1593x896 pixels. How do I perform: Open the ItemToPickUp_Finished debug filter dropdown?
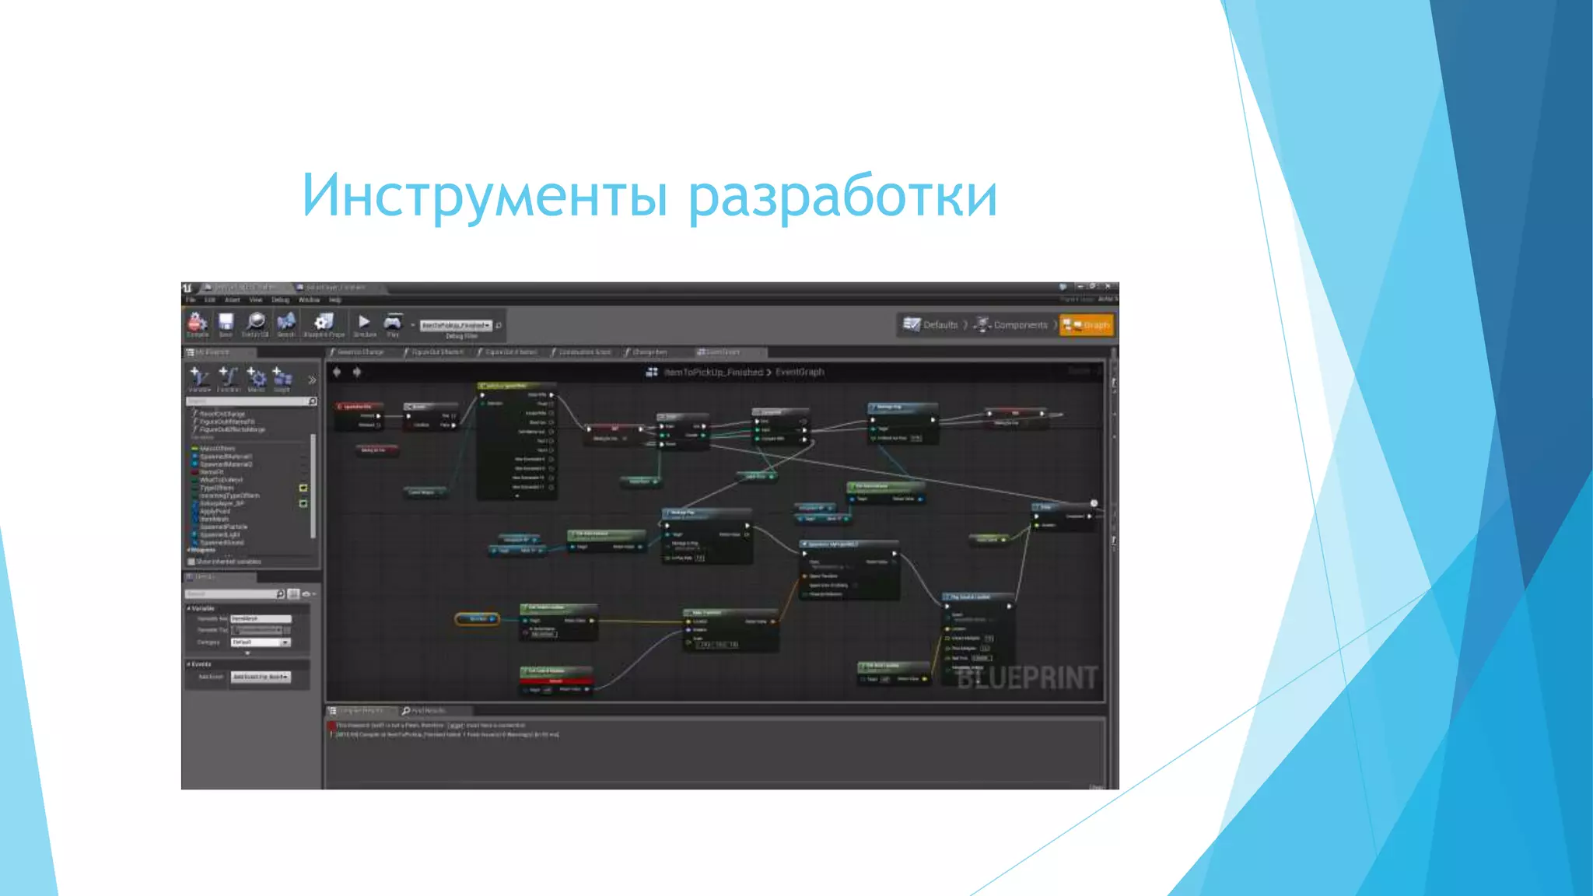(x=456, y=325)
